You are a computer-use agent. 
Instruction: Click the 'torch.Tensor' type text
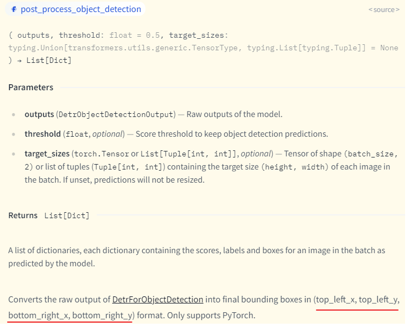pyautogui.click(x=102, y=154)
